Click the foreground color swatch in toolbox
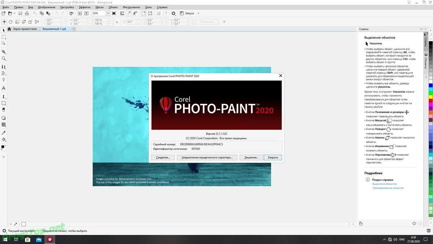Screen dimensions: 433x244 pos(3,147)
